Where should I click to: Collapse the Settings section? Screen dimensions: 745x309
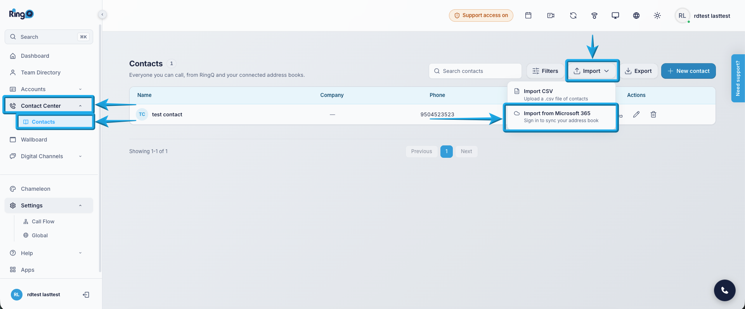[49, 205]
